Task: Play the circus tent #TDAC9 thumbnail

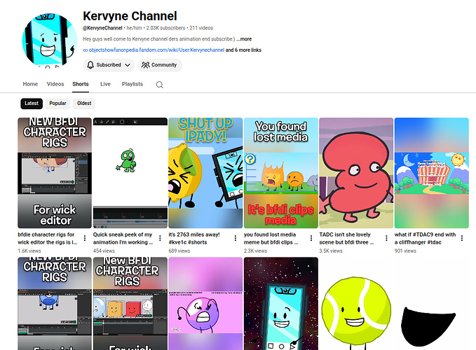Action: (431, 173)
